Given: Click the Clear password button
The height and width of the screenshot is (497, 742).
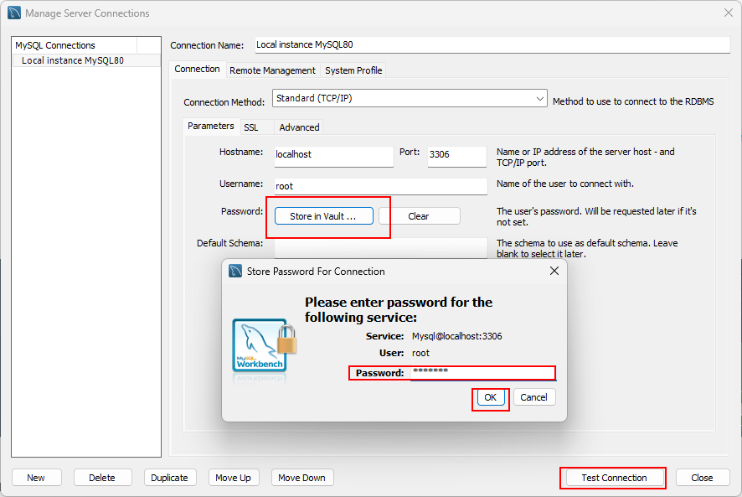Looking at the screenshot, I should coord(419,216).
